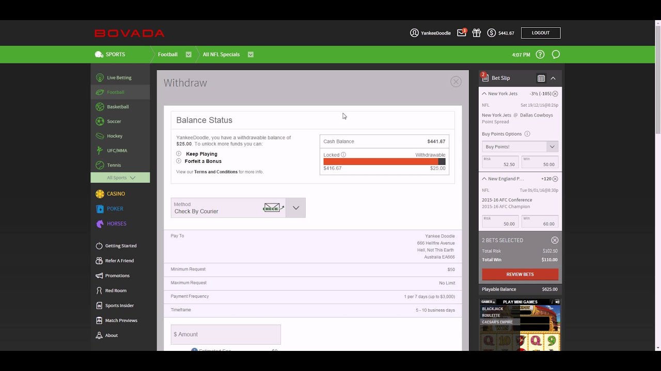Collapse the New England bet

pyautogui.click(x=484, y=179)
